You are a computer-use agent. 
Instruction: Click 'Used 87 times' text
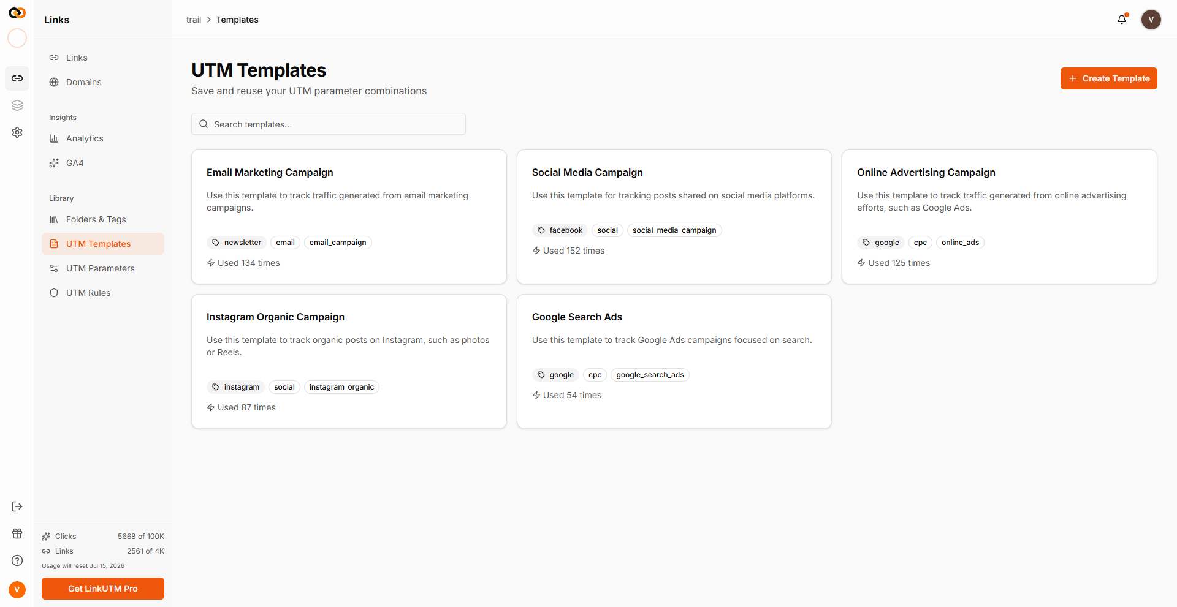coord(246,407)
